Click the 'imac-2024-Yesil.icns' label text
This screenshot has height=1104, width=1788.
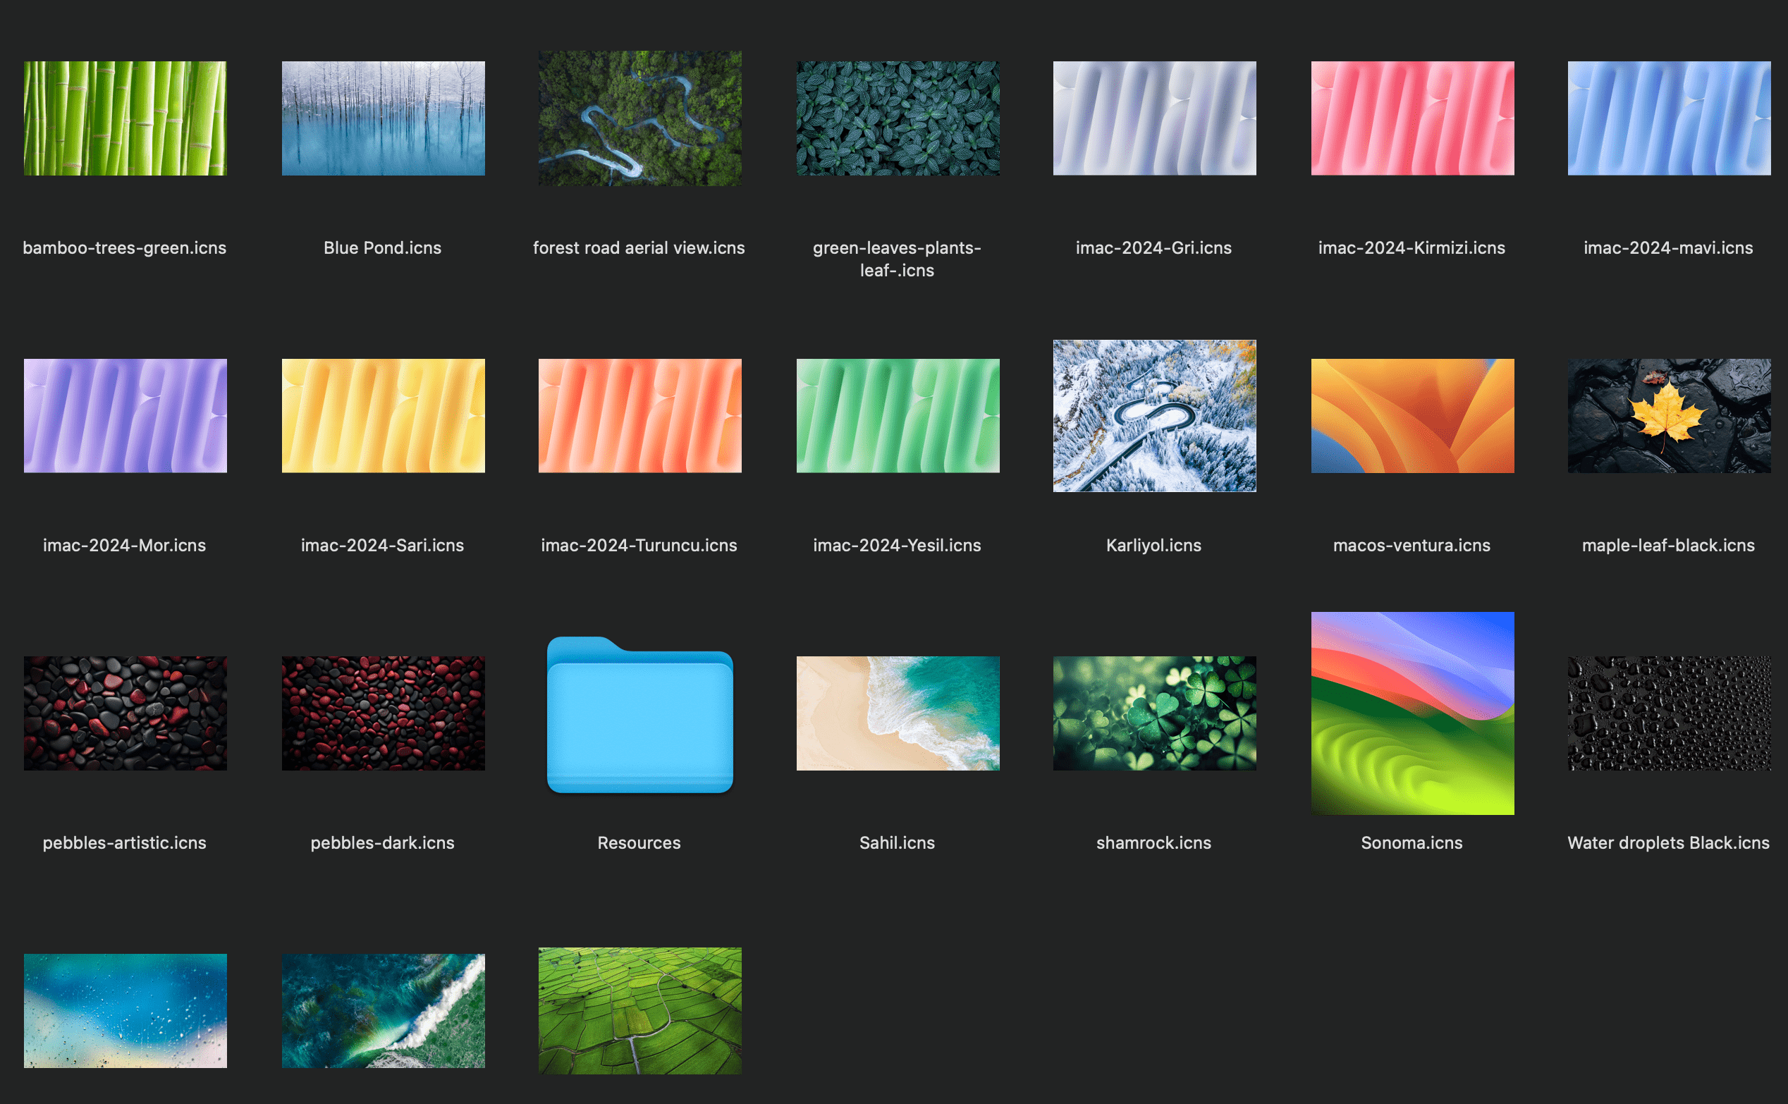(x=898, y=546)
